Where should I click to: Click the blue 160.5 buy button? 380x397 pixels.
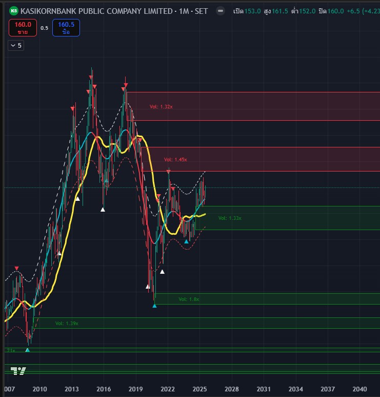(x=66, y=28)
